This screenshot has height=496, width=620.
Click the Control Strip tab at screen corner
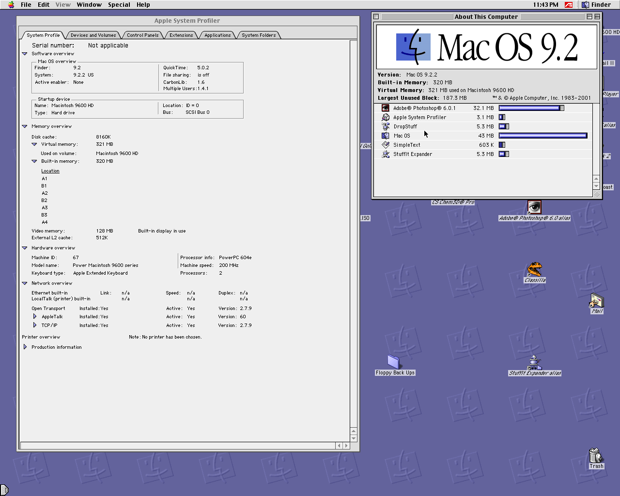point(4,490)
